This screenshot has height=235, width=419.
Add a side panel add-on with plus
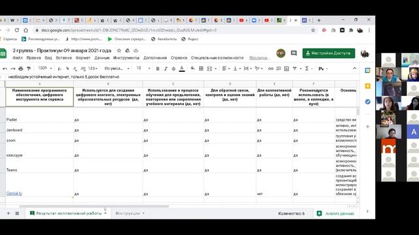coord(368,127)
